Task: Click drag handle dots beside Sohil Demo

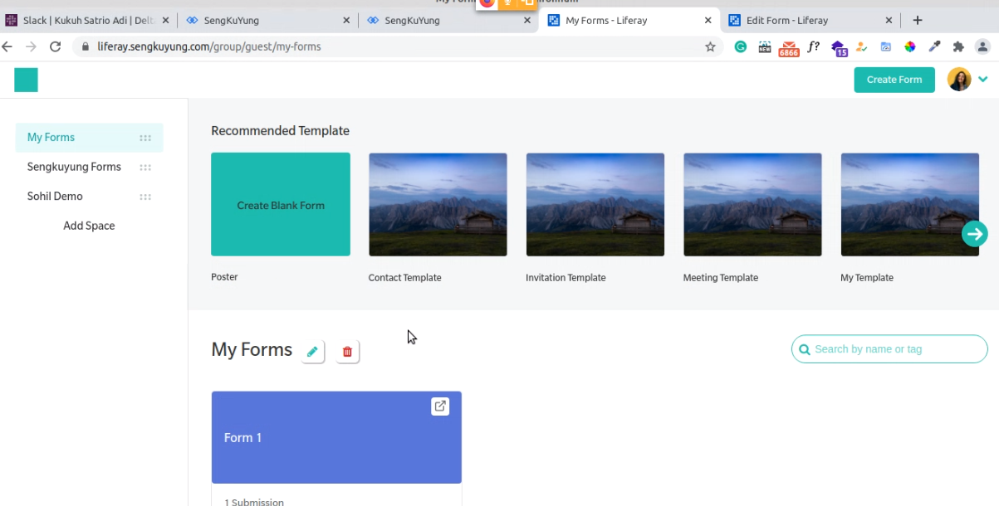Action: point(145,197)
